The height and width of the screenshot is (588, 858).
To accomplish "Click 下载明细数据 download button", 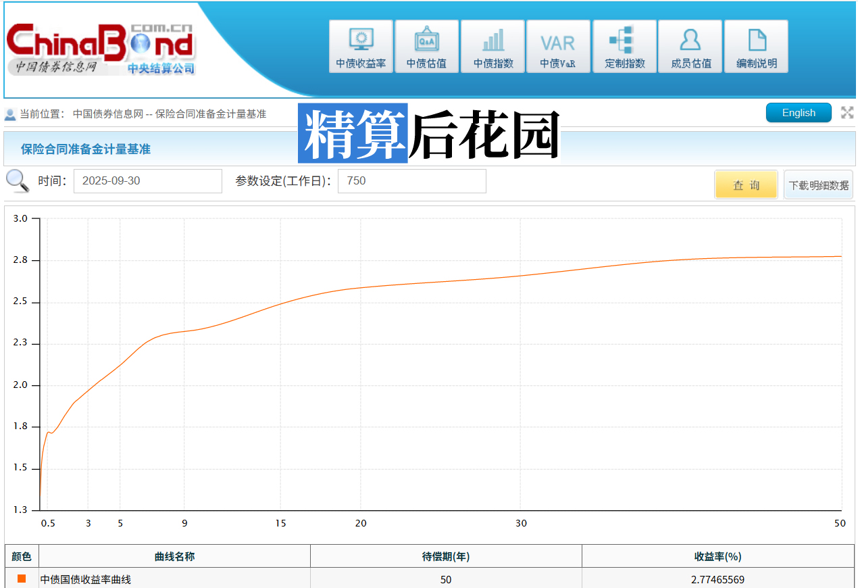I will [818, 185].
